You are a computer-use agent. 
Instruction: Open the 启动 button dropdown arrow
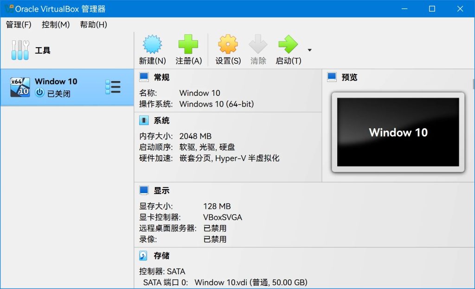[309, 50]
